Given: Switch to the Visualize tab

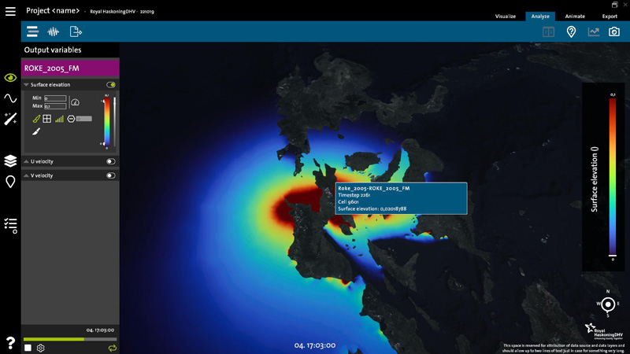Looking at the screenshot, I should click(x=505, y=17).
